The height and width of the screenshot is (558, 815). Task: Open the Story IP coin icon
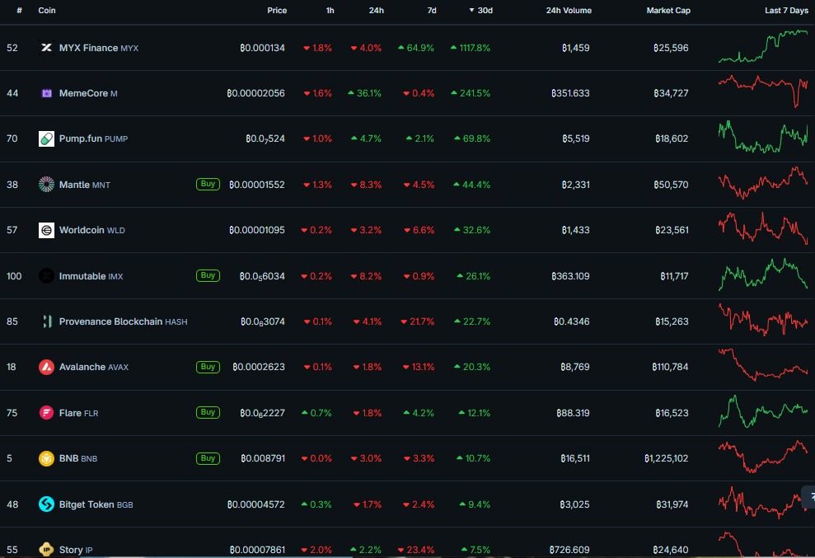pos(46,549)
